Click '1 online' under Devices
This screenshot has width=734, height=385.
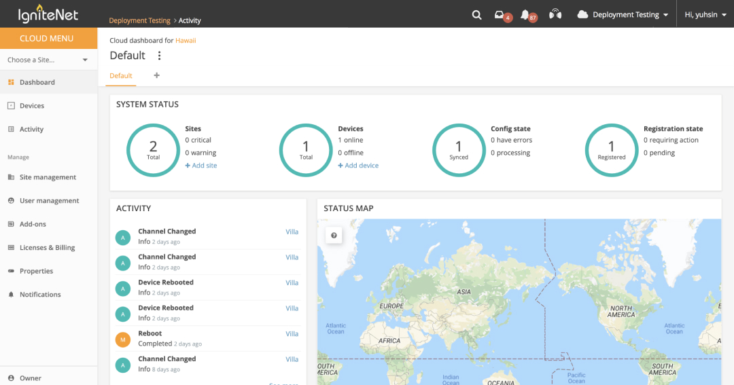[x=351, y=140]
